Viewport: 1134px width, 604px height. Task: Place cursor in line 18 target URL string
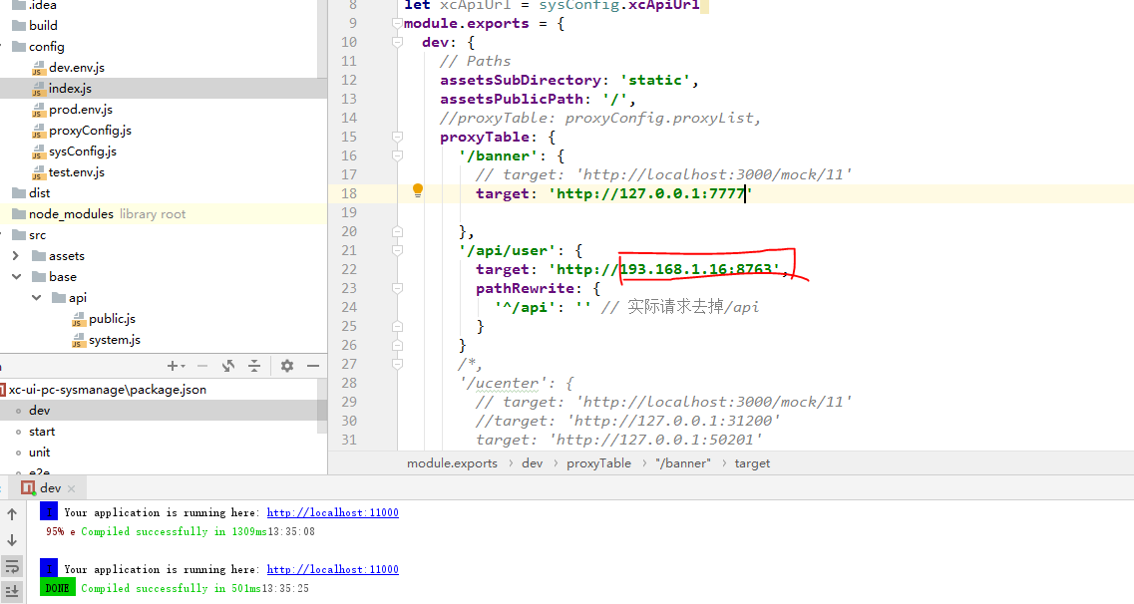coord(651,193)
